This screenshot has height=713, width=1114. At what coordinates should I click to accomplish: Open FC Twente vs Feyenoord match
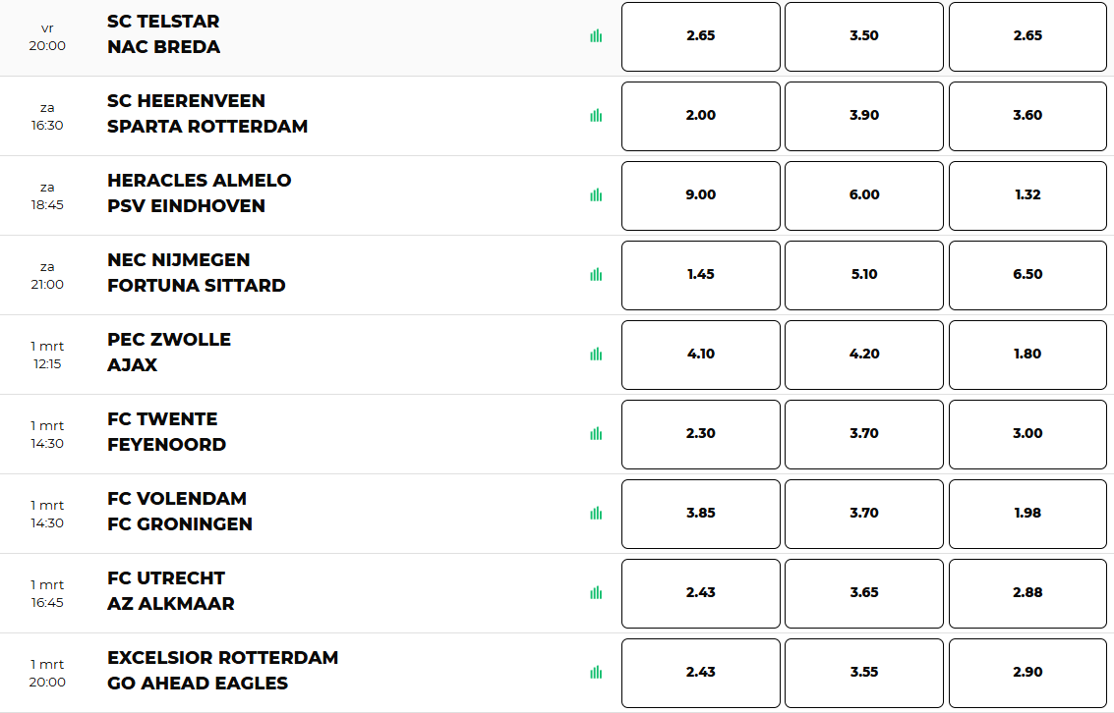[x=167, y=432]
